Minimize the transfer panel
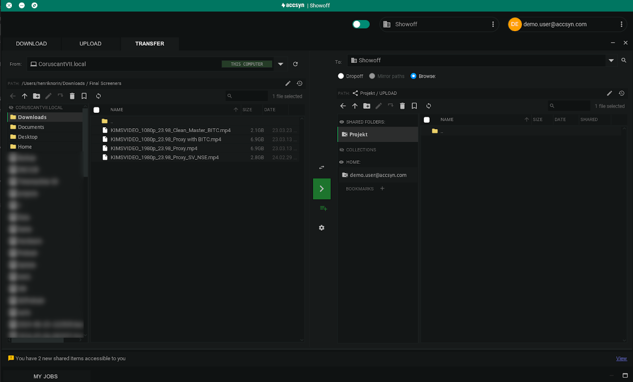 (613, 43)
